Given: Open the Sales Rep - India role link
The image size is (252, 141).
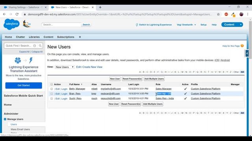Looking at the screenshot, I should click(165, 98).
